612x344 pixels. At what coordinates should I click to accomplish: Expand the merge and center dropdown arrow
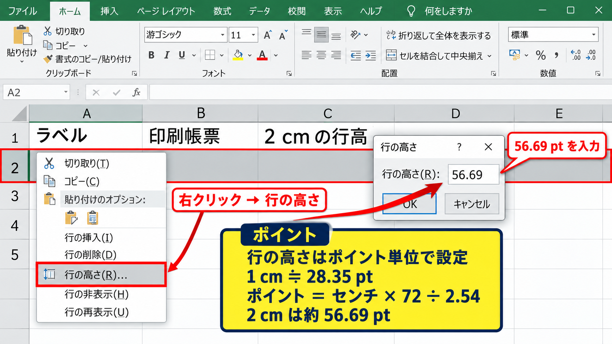pyautogui.click(x=489, y=56)
